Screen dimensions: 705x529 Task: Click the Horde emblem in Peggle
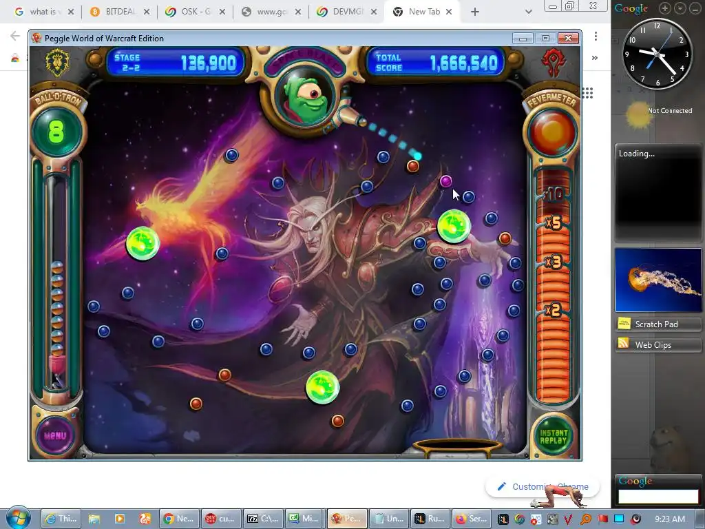pyautogui.click(x=553, y=62)
